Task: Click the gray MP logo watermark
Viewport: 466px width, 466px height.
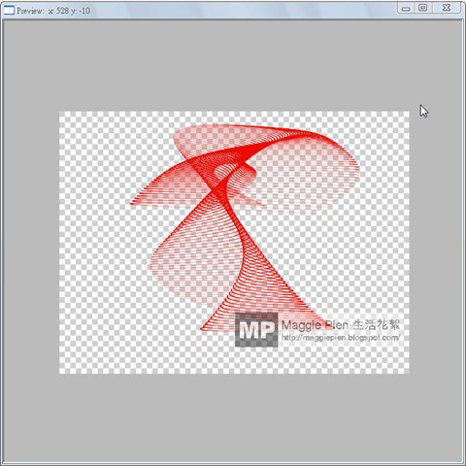Action: point(256,329)
